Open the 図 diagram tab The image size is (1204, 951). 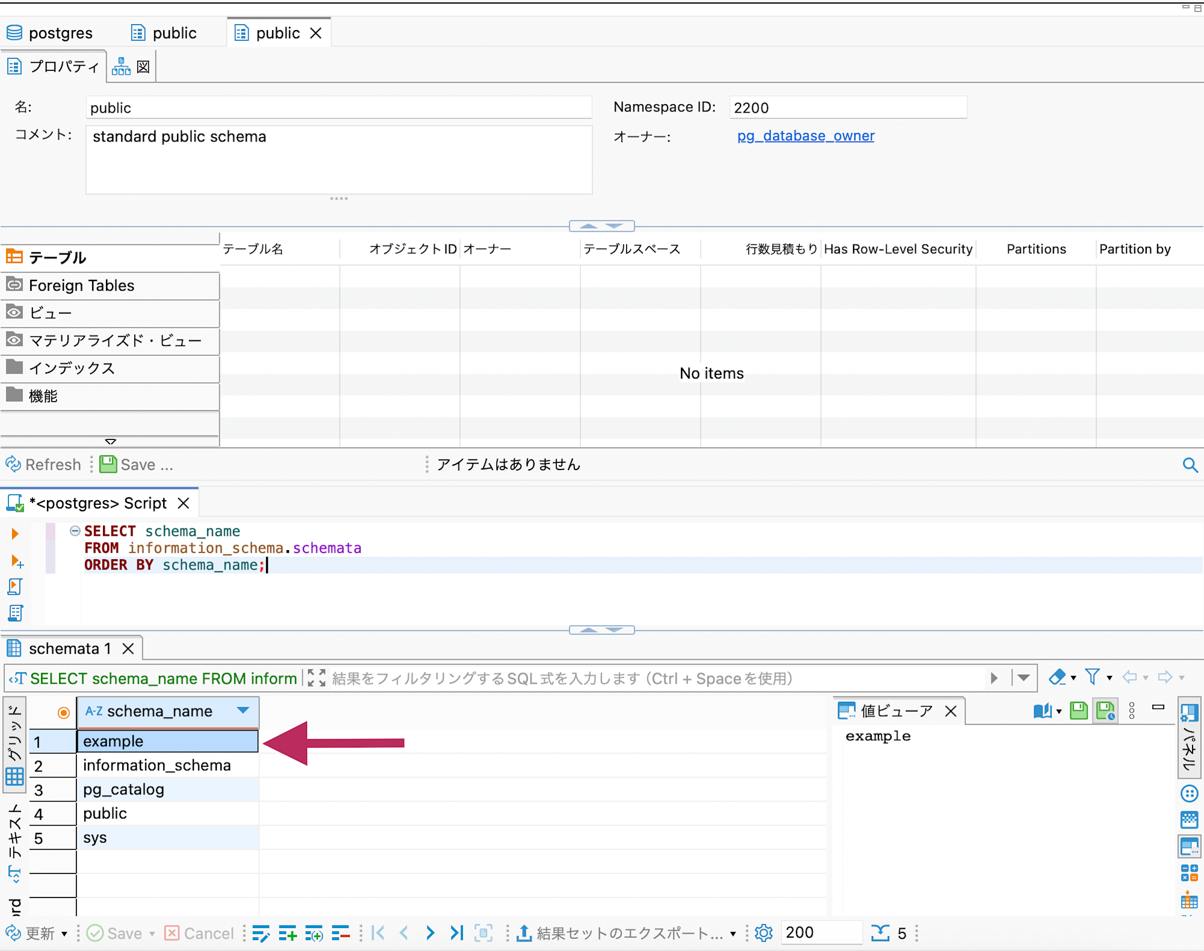[x=132, y=66]
